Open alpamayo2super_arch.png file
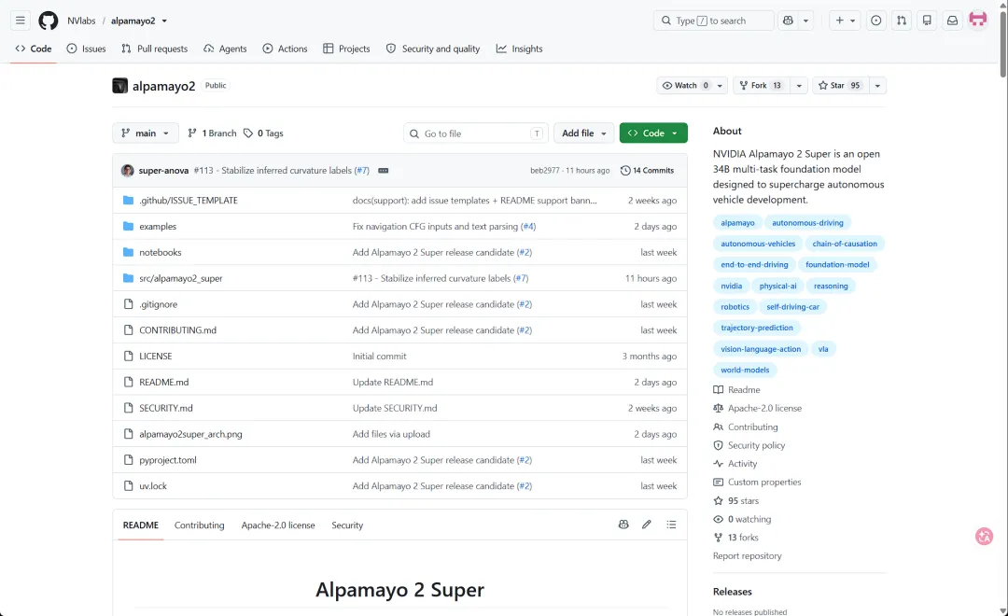This screenshot has height=616, width=1008. 190,434
